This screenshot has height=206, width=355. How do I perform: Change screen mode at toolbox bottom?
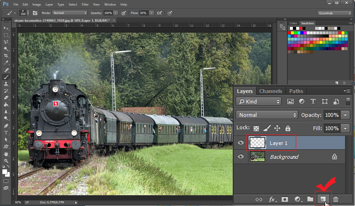[6, 188]
